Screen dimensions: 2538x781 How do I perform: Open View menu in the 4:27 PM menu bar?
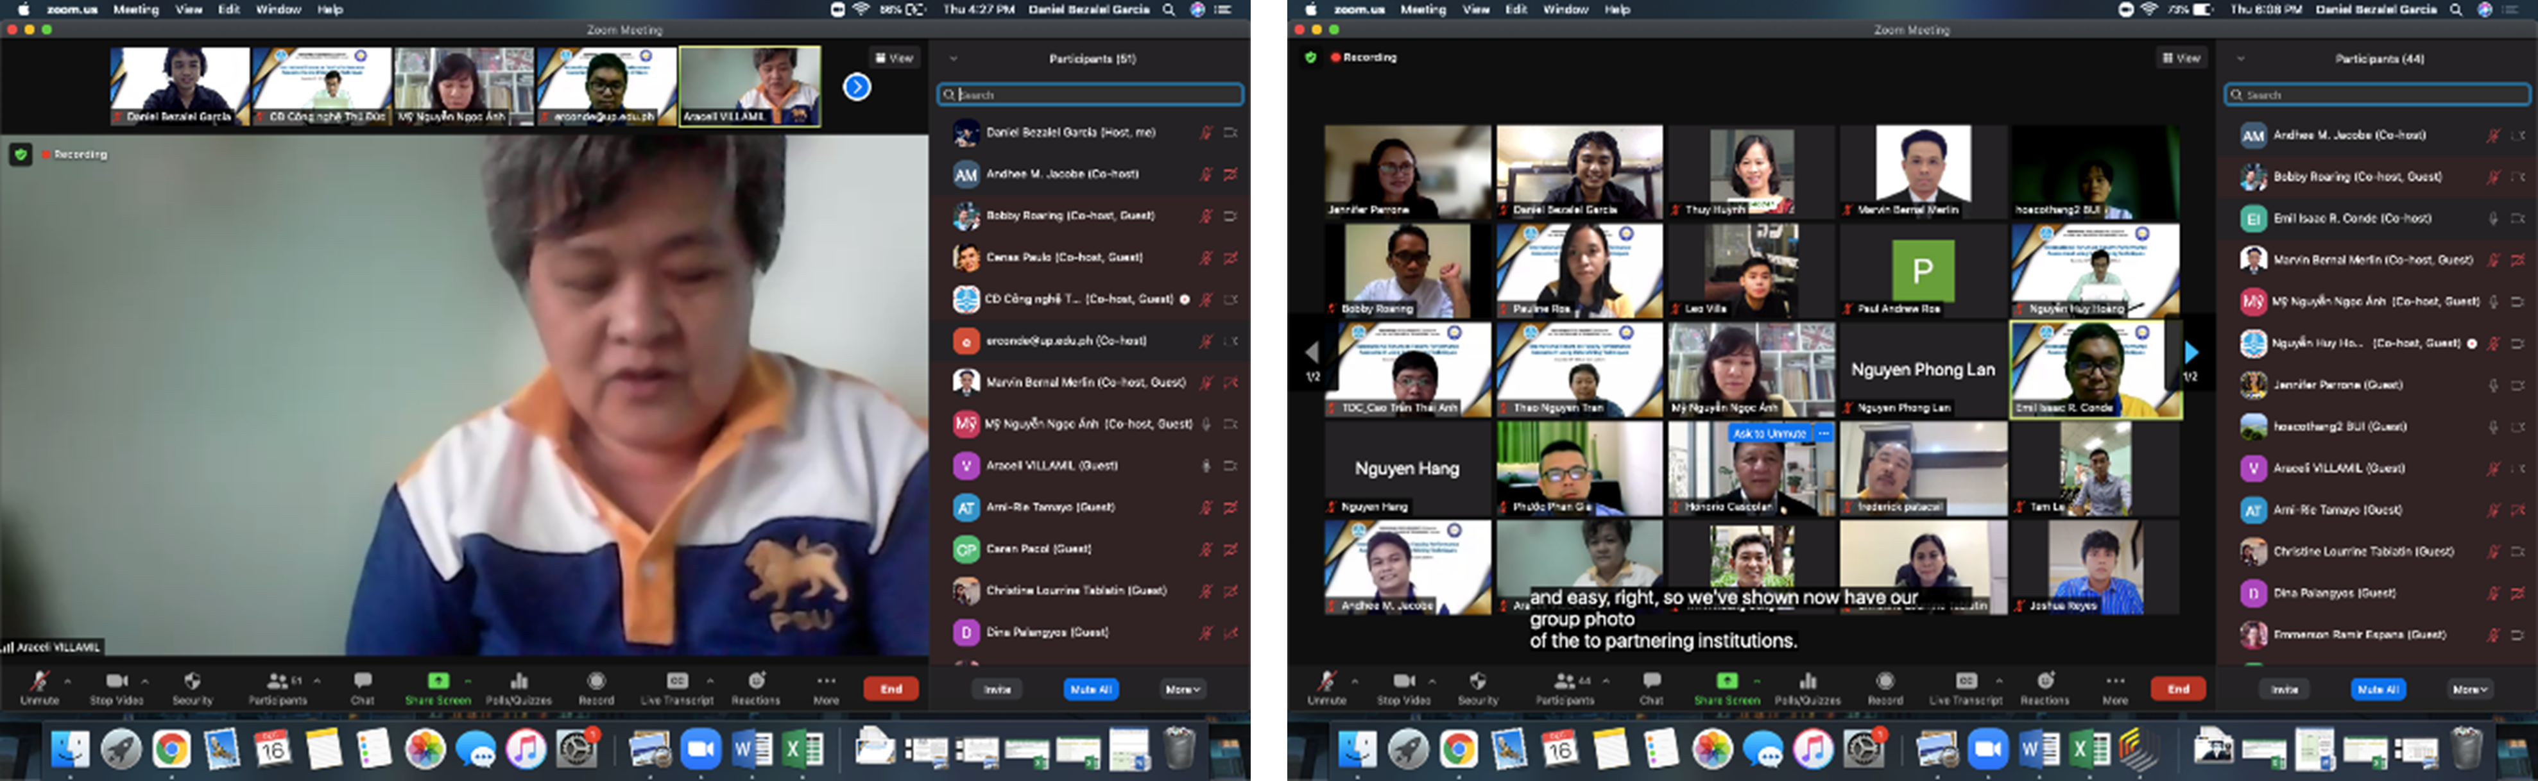(188, 9)
